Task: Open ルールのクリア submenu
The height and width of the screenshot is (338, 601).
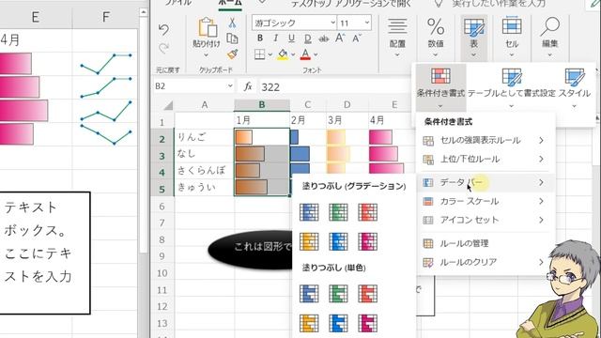Action: [485, 262]
